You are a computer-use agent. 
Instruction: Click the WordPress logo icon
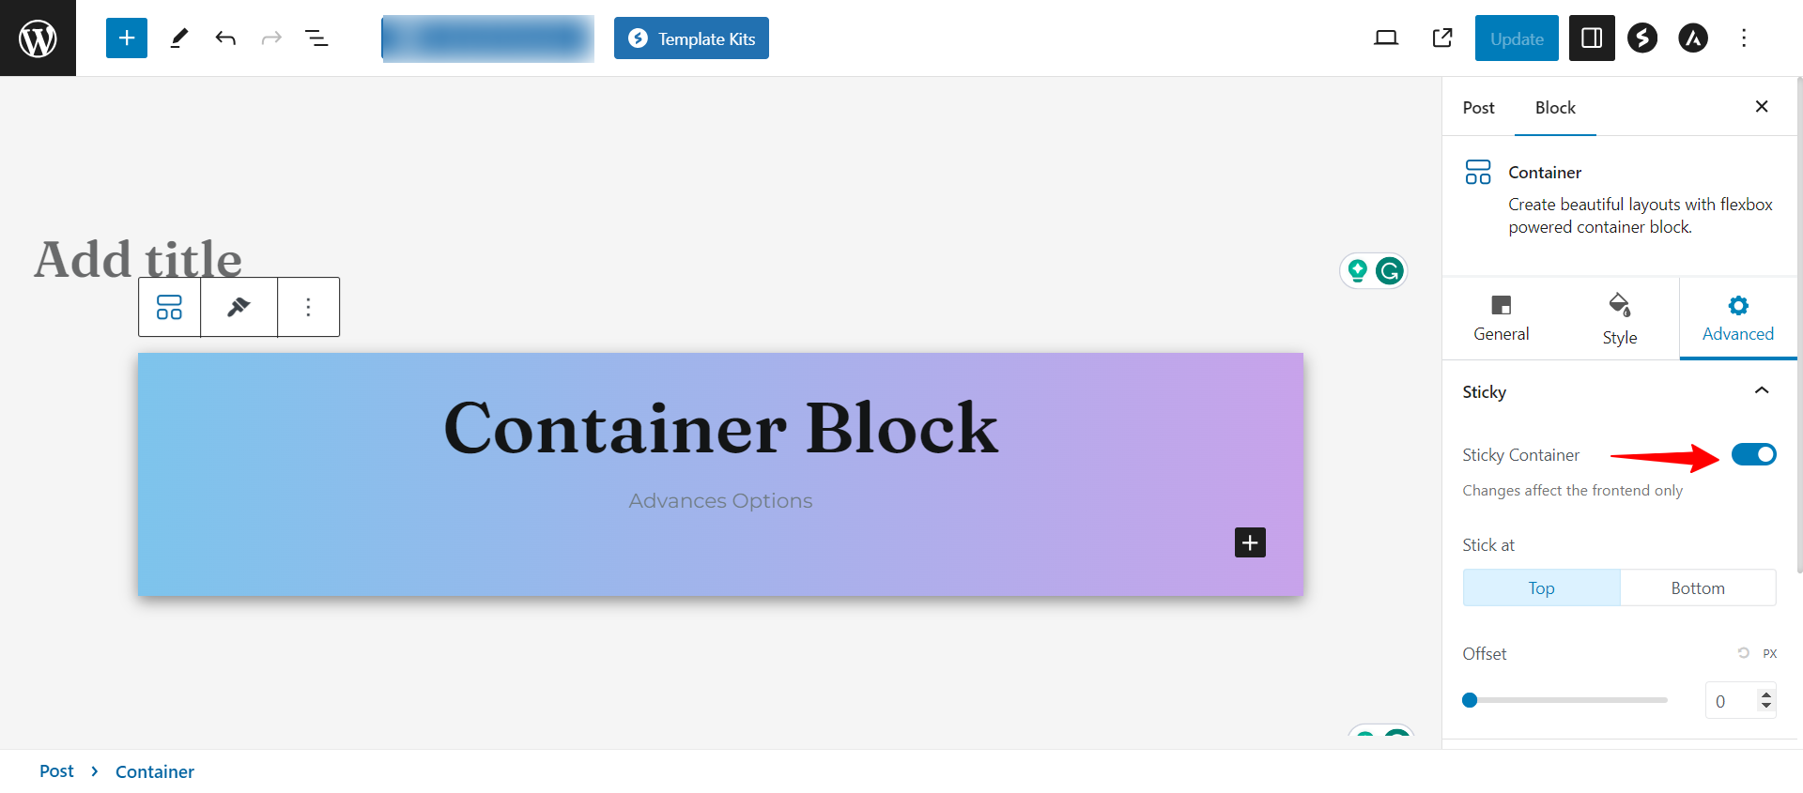(x=38, y=38)
